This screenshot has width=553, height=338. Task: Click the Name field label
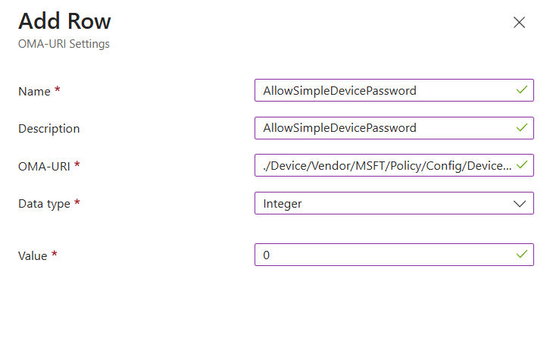34,91
